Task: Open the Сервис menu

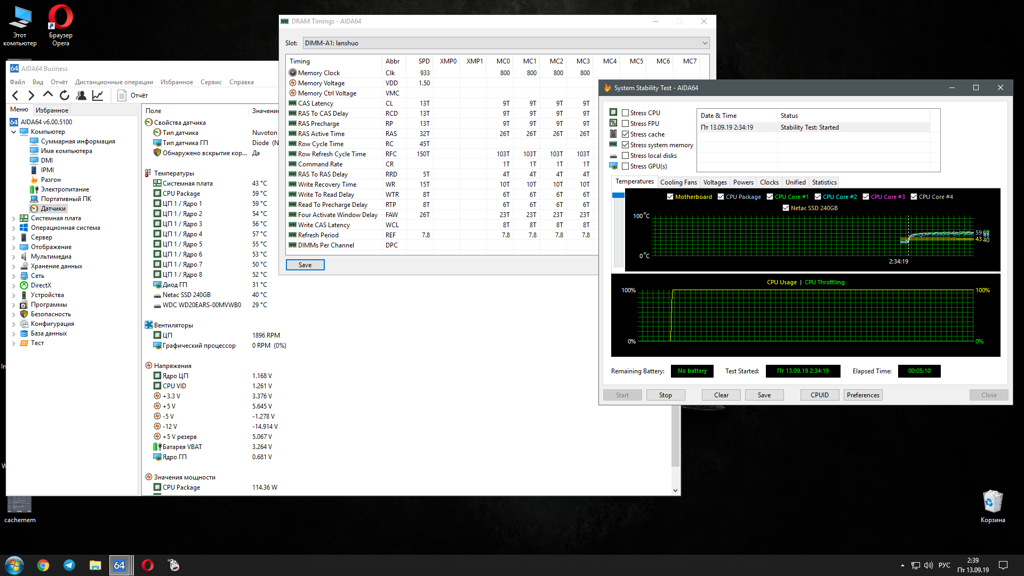Action: 211,82
